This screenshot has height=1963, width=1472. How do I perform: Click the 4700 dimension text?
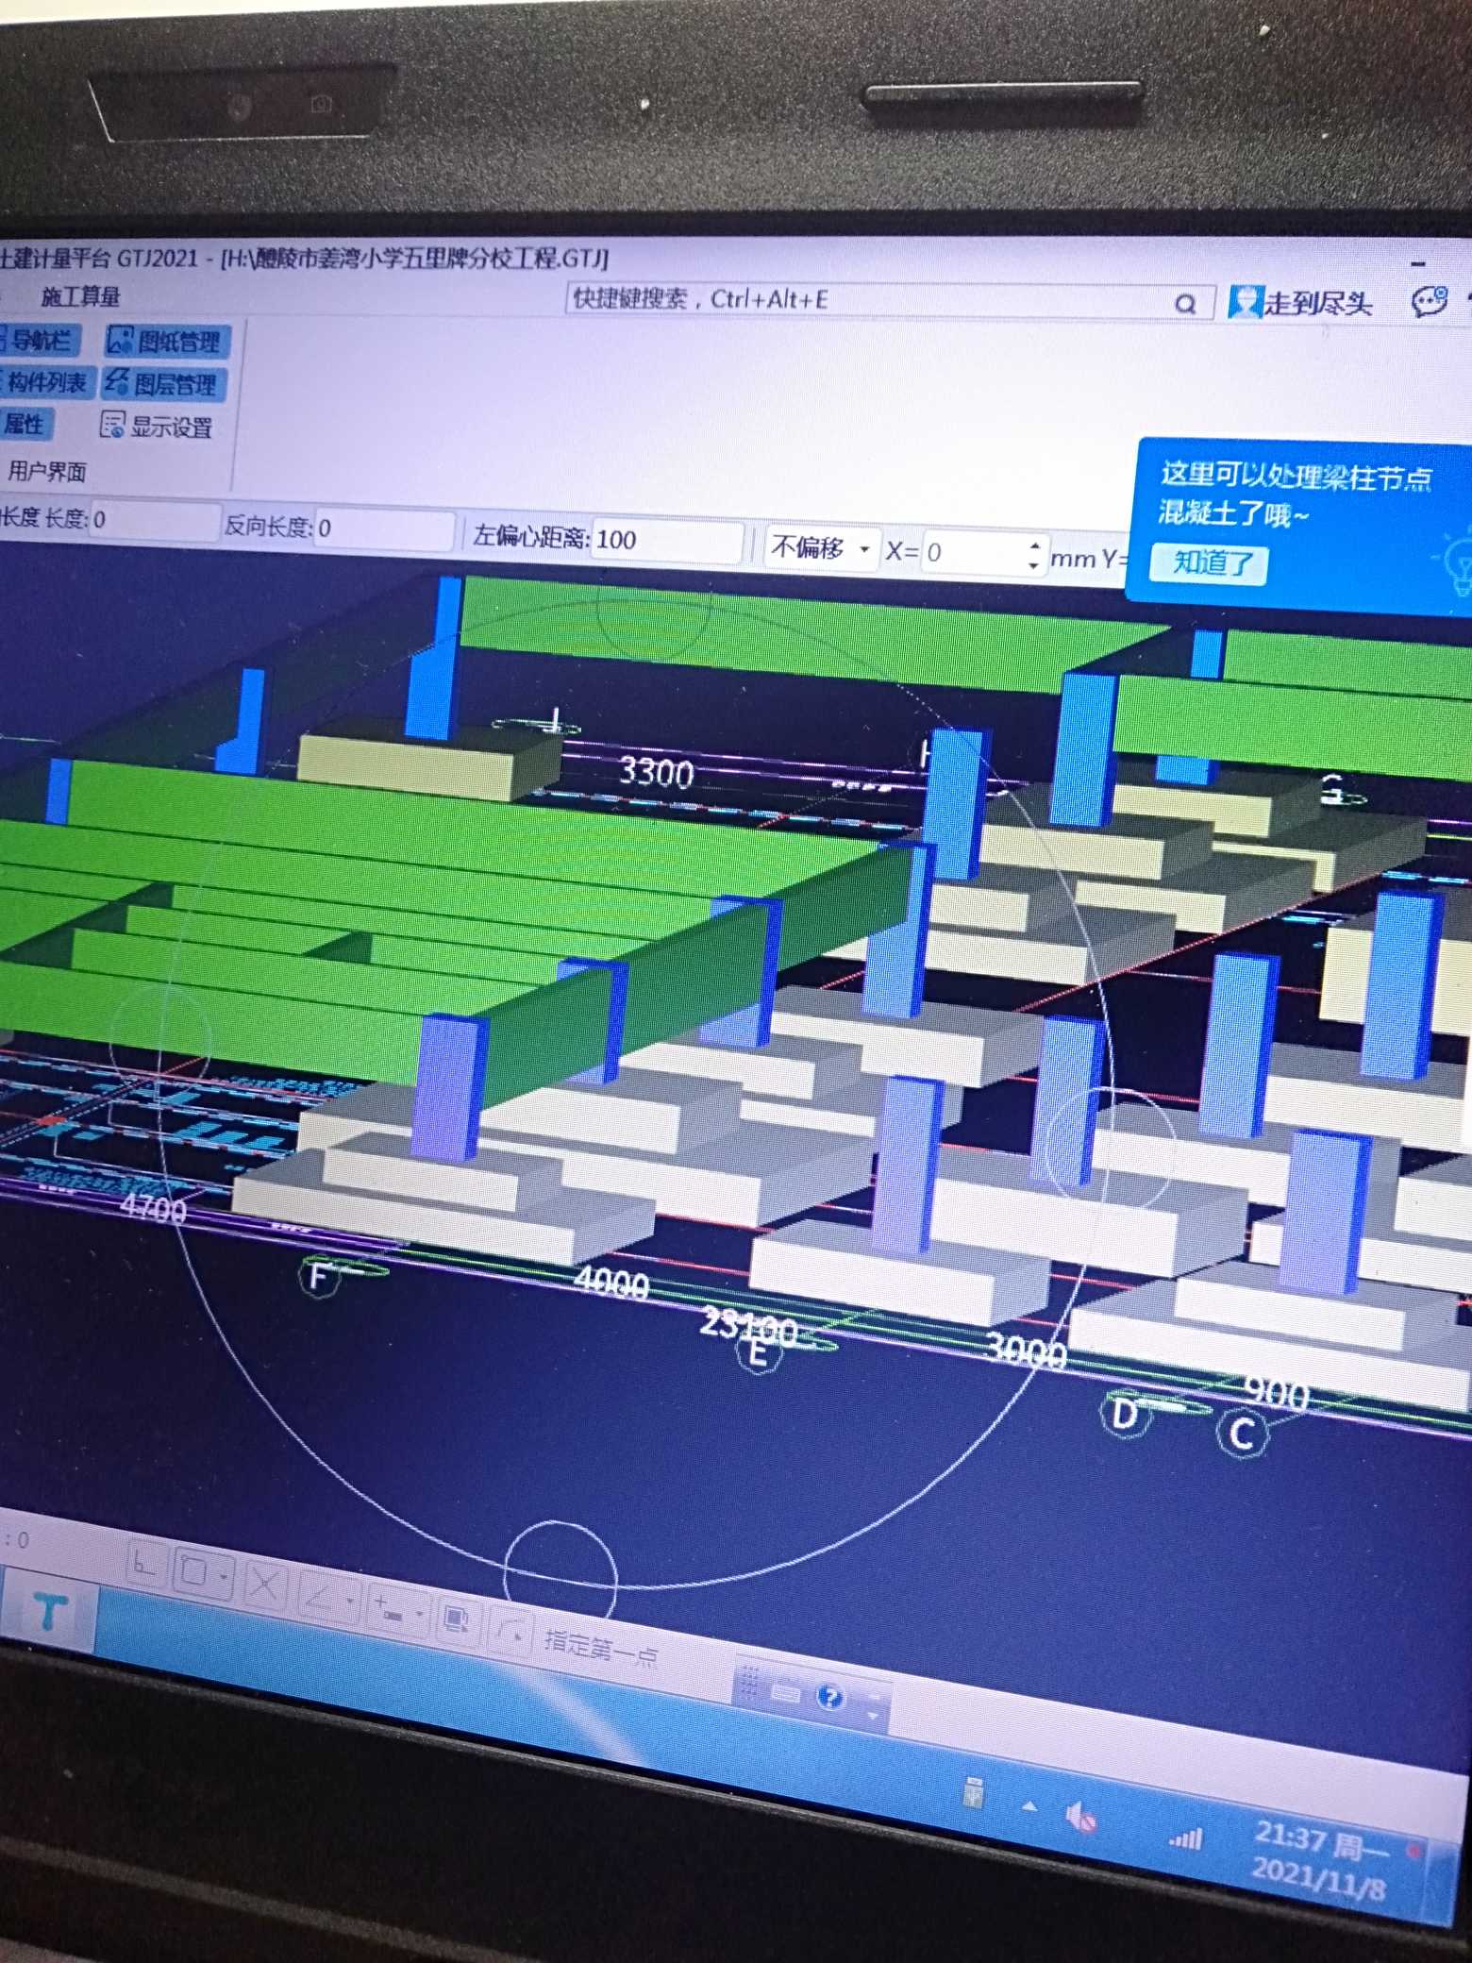(x=154, y=1207)
